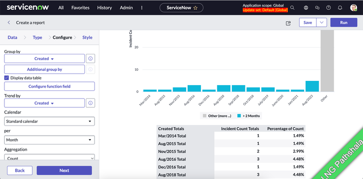
Task: Click the Aug/2016 bar in chart
Action: [x=194, y=88]
